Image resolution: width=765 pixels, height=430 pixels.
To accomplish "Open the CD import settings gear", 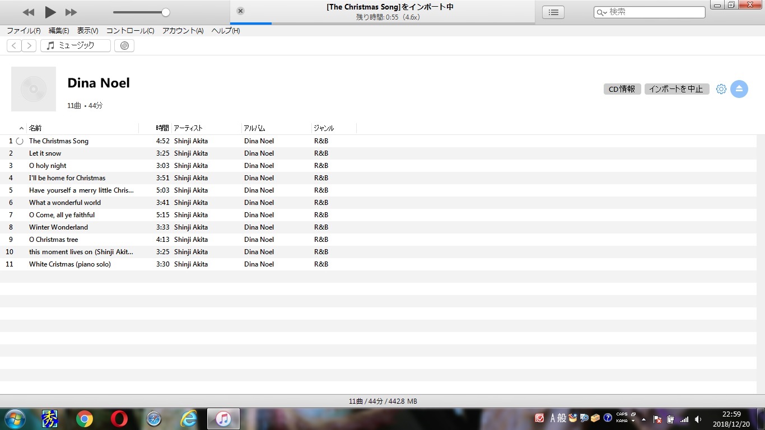I will tap(721, 89).
